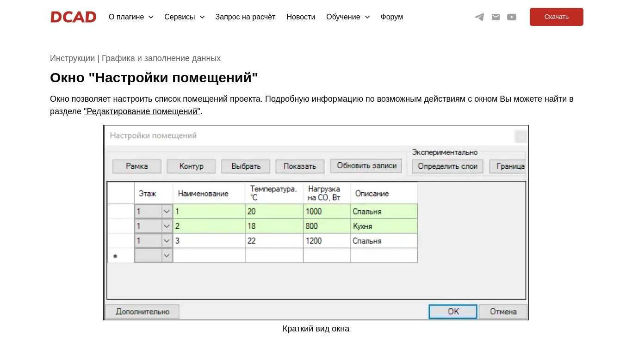The image size is (632, 355).
Task: Click "Определить слои" button
Action: tap(447, 166)
